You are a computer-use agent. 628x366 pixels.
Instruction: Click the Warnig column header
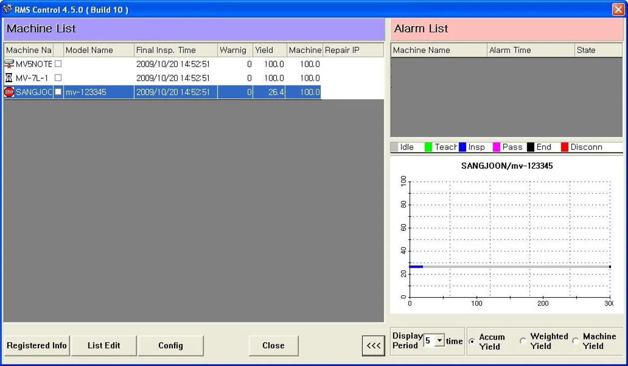pyautogui.click(x=235, y=50)
